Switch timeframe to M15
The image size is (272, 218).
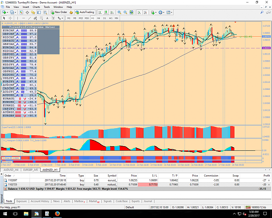pyautogui.click(x=81, y=18)
